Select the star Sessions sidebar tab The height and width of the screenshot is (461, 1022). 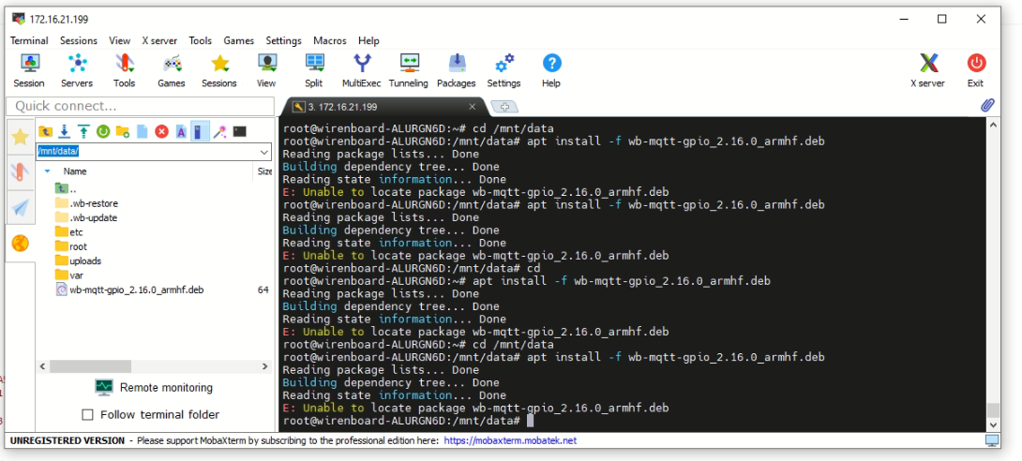(x=21, y=137)
